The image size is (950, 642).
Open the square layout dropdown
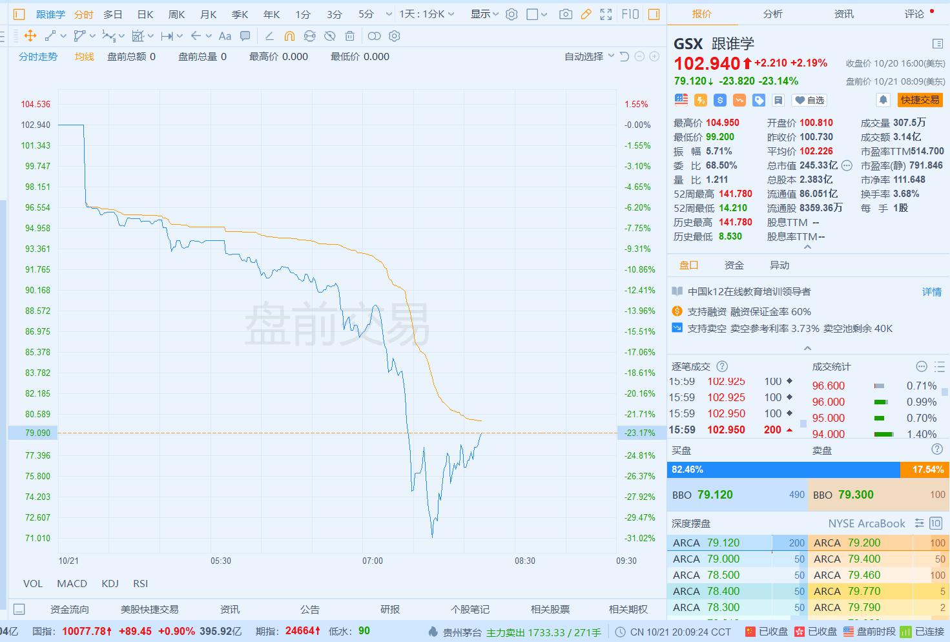pyautogui.click(x=537, y=14)
